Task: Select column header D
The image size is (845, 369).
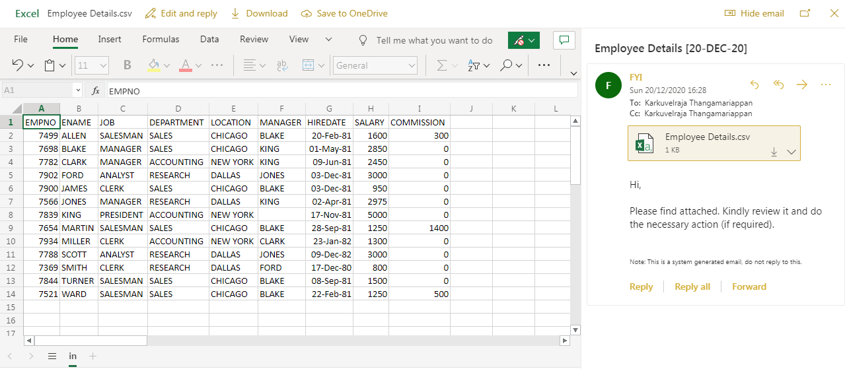Action: coord(178,108)
